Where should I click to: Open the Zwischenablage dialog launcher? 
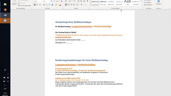(x=32, y=8)
